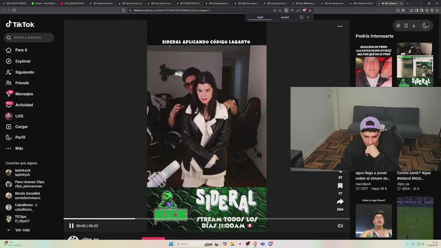Select the español translation tab
Image resolution: width=441 pixels, height=248 pixels.
pyautogui.click(x=285, y=17)
